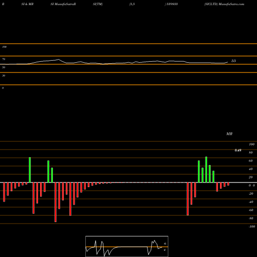Click the "6" label in mini overview chart

[165, 244]
